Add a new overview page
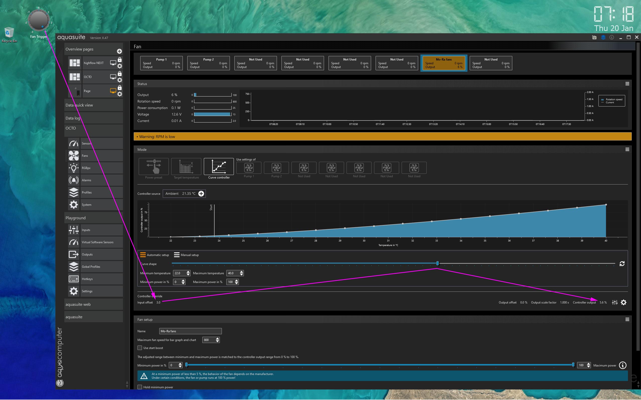This screenshot has width=641, height=400. tap(119, 51)
